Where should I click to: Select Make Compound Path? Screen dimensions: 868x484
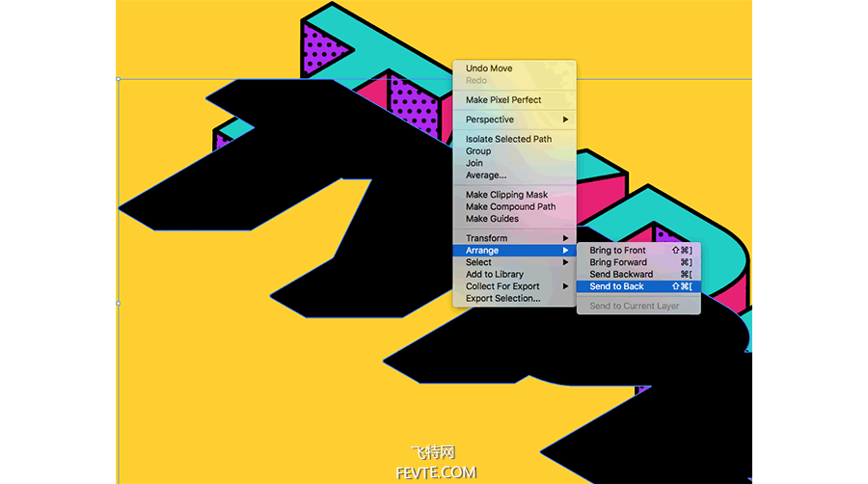pyautogui.click(x=514, y=207)
